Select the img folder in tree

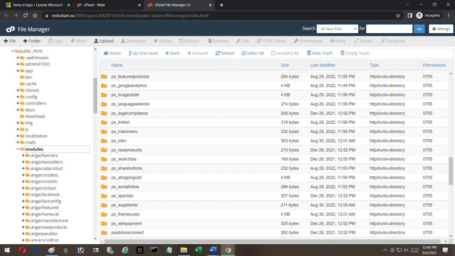pos(29,123)
